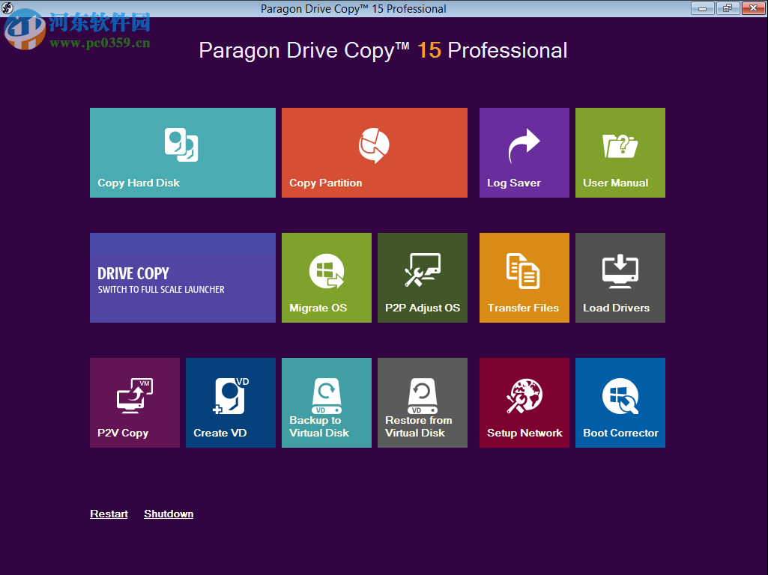Viewport: 768px width, 575px height.
Task: Launch the Copy Partition tool
Action: pyautogui.click(x=374, y=153)
